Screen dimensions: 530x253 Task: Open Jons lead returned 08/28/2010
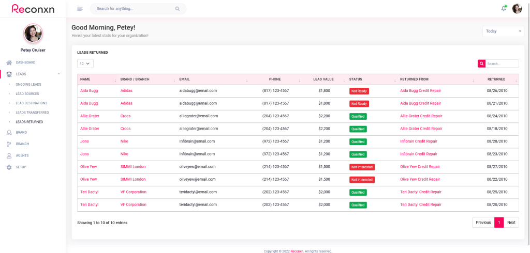click(x=84, y=141)
